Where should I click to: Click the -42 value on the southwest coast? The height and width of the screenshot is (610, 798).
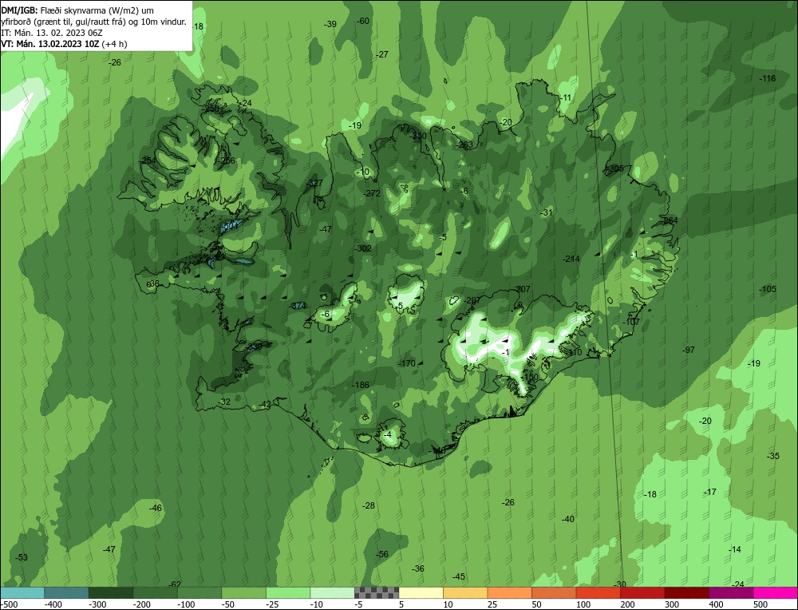point(265,405)
